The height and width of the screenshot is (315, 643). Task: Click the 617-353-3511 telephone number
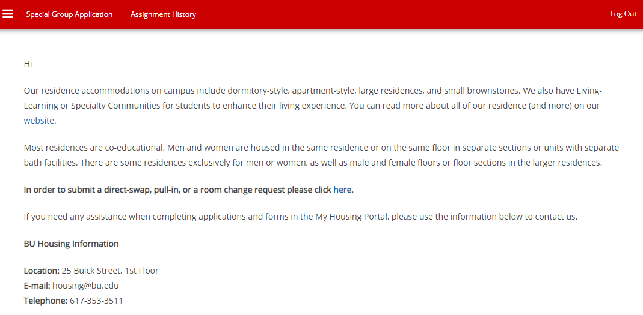(x=96, y=301)
